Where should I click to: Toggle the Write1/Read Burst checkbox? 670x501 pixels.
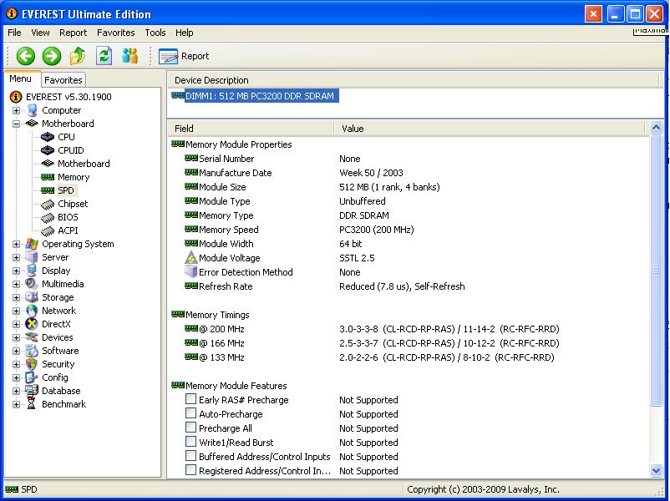[191, 443]
